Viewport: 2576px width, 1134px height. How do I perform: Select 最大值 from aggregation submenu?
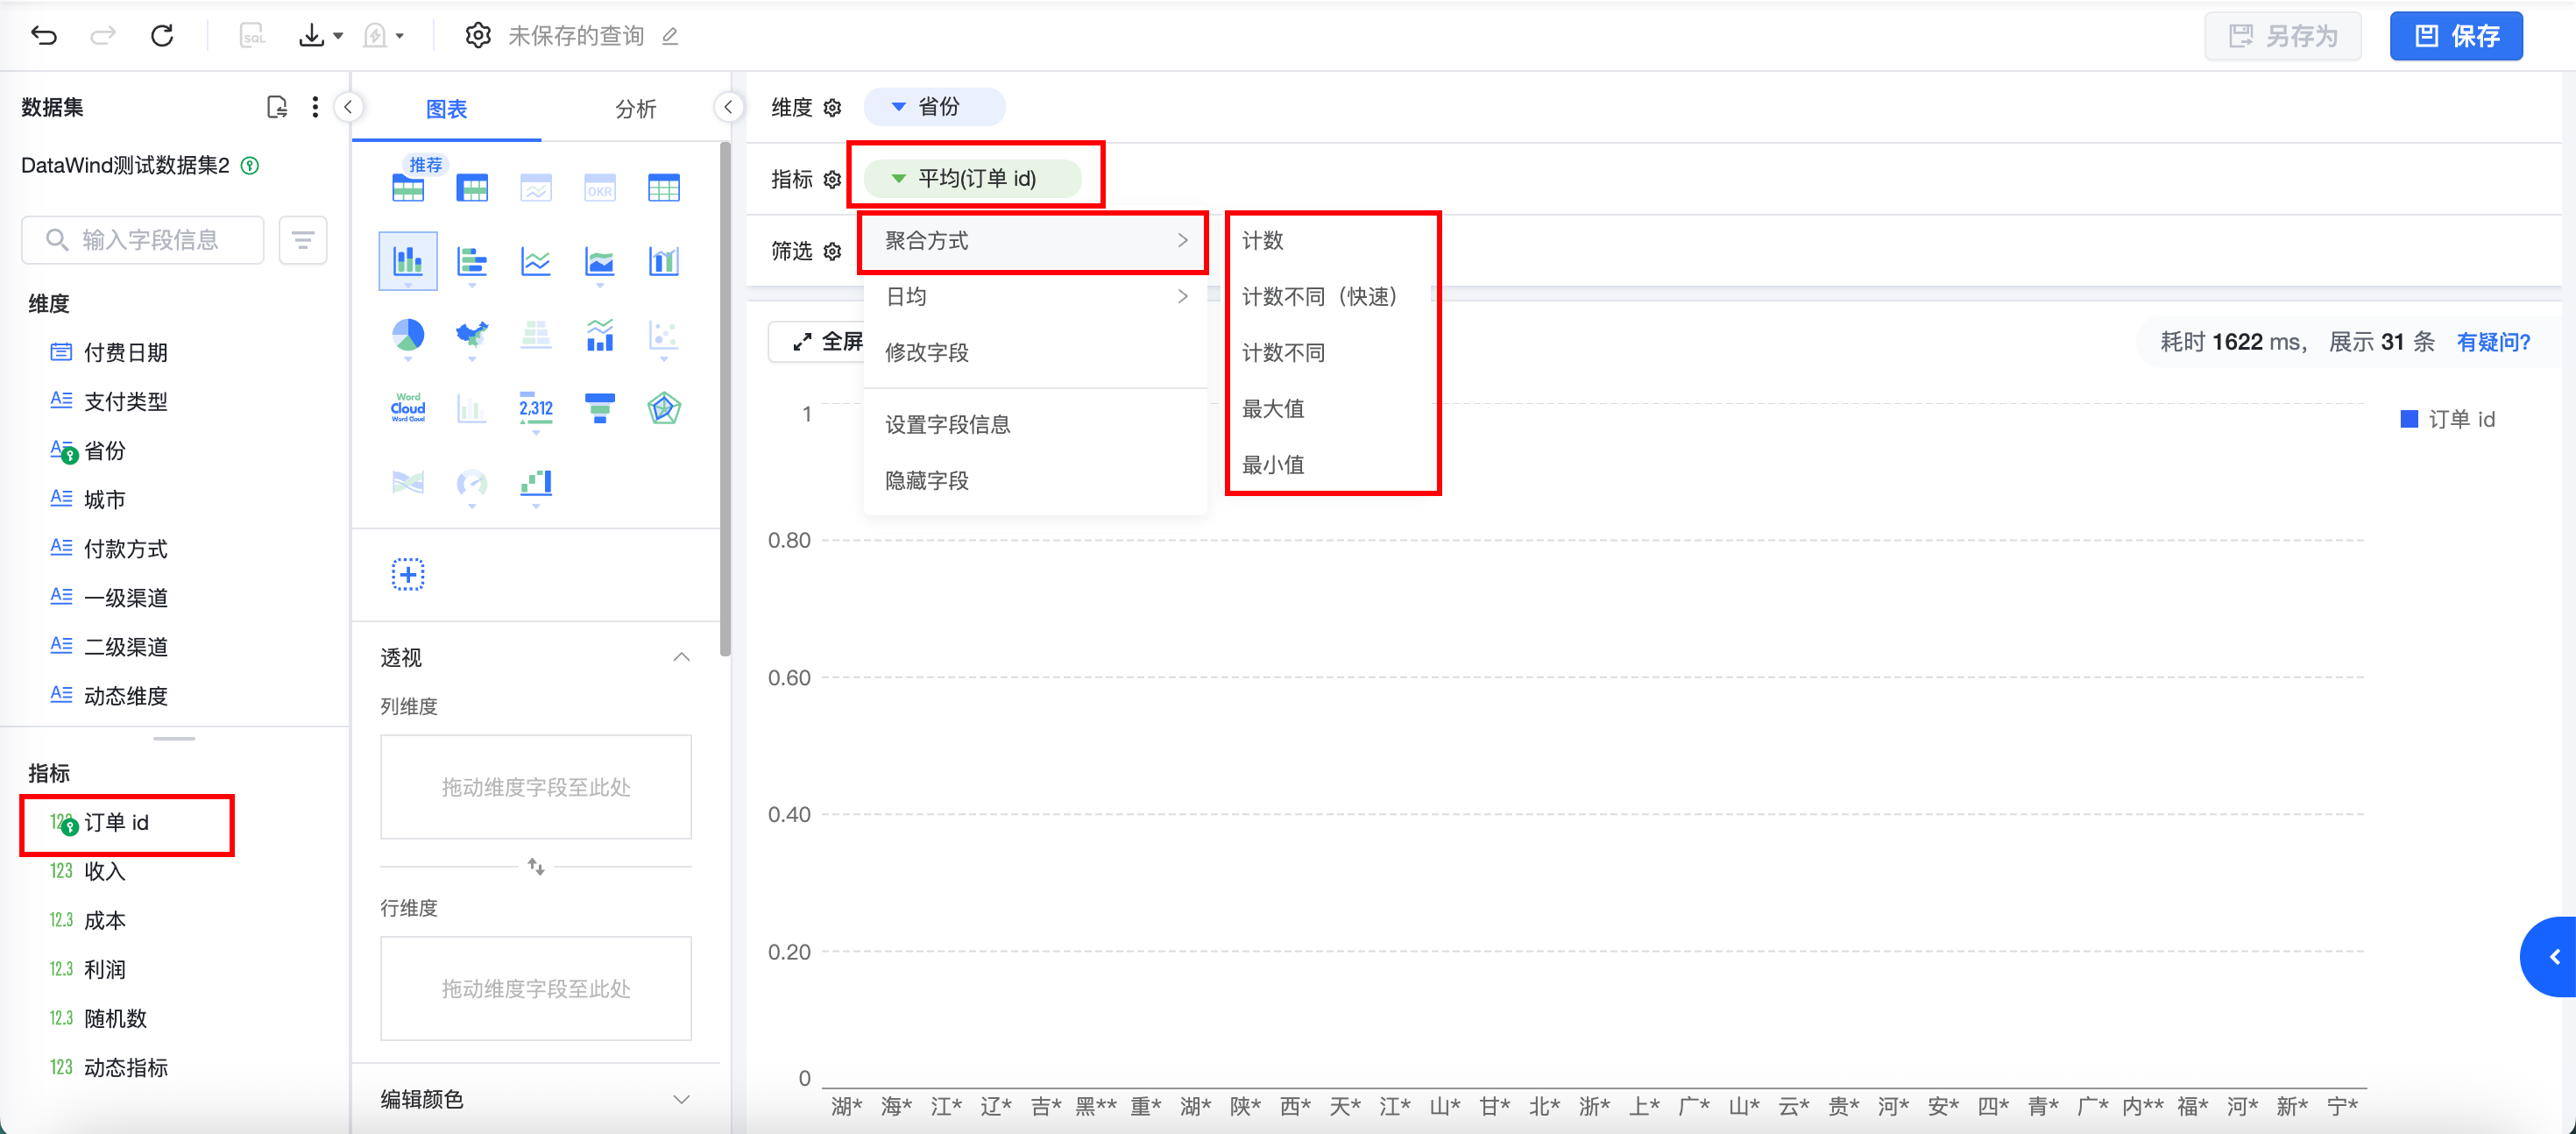coord(1273,408)
